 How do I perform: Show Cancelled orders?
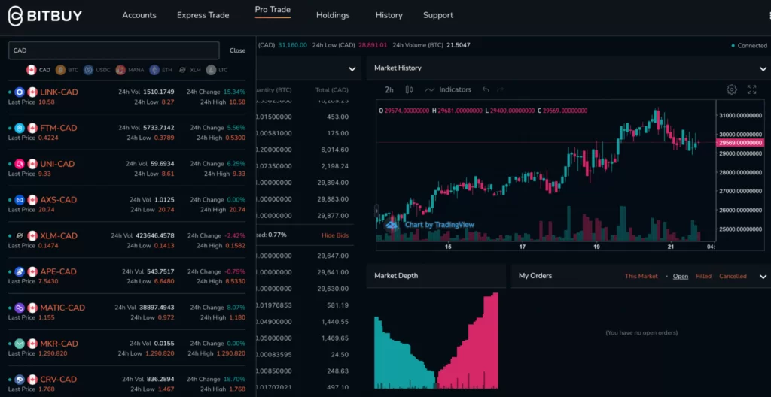click(733, 276)
